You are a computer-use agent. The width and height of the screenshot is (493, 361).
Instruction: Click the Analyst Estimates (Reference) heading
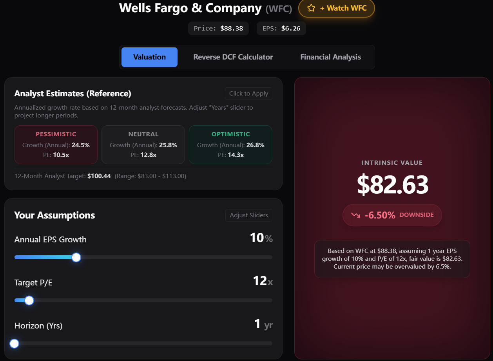pos(73,94)
